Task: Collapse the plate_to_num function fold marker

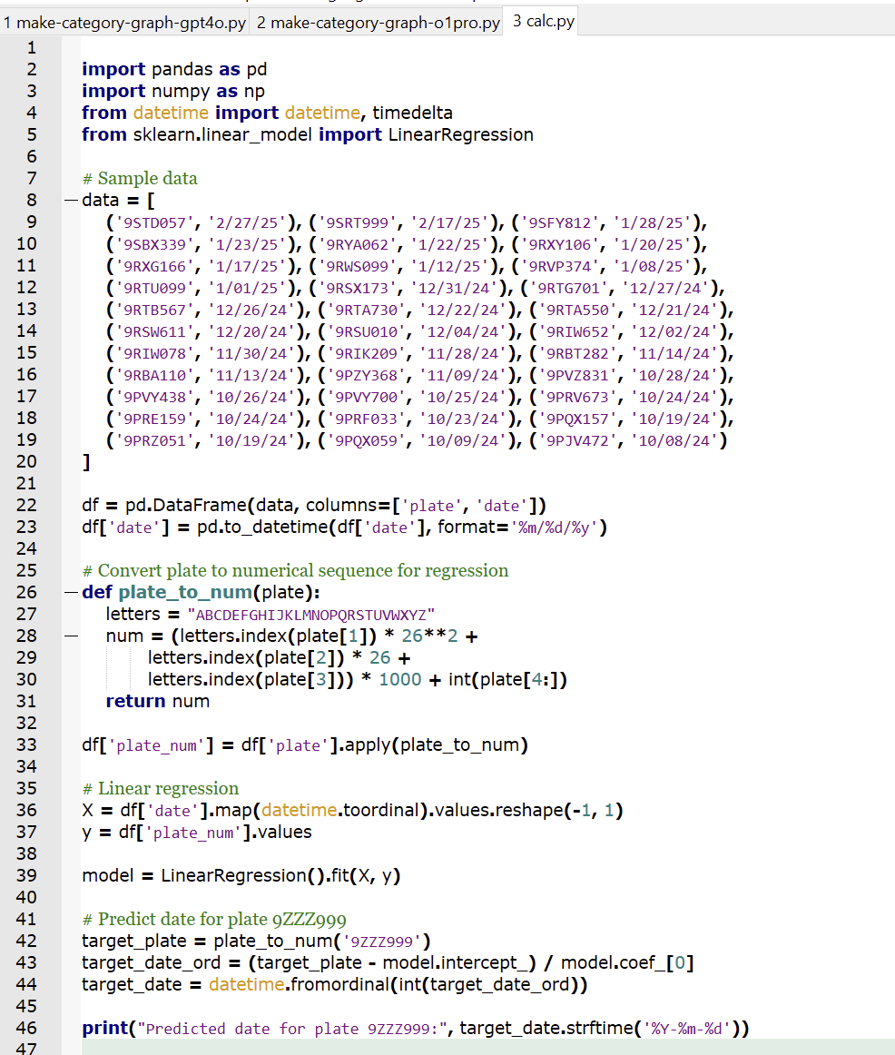Action: point(72,593)
